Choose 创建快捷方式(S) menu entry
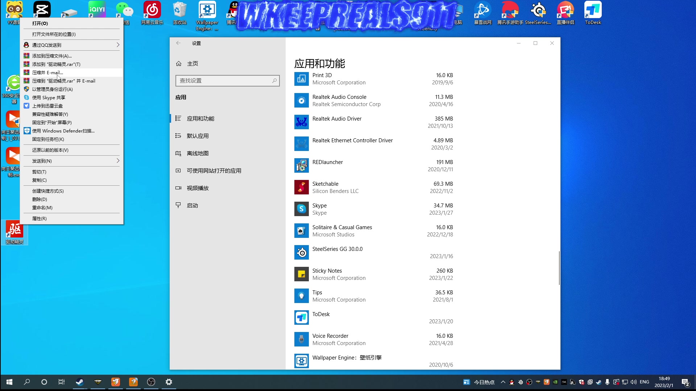The height and width of the screenshot is (391, 696). tap(72, 191)
